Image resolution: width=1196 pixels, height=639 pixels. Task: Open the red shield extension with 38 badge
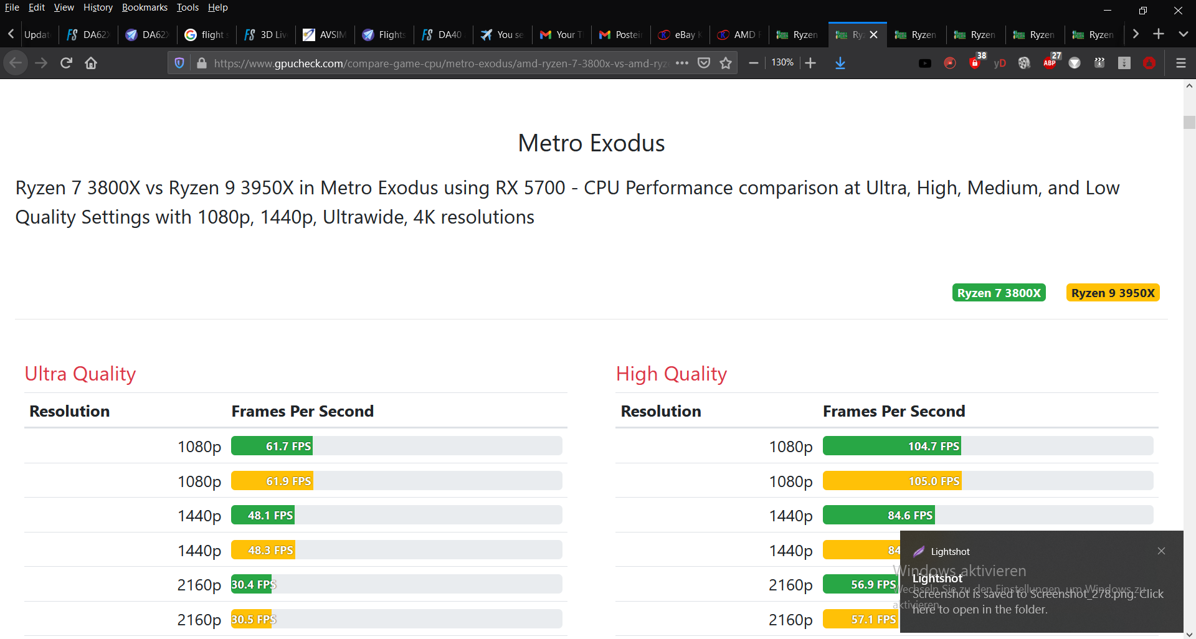976,62
